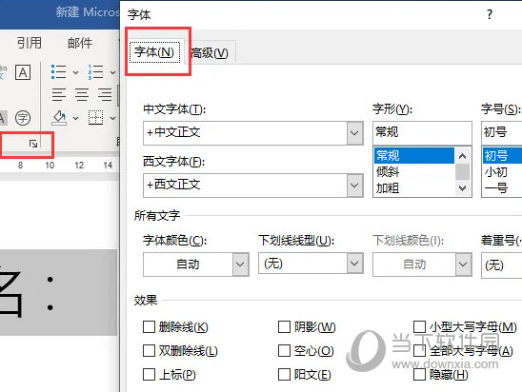Screen dimensions: 522x392
Task: Click the center align icon
Action: click(82, 94)
